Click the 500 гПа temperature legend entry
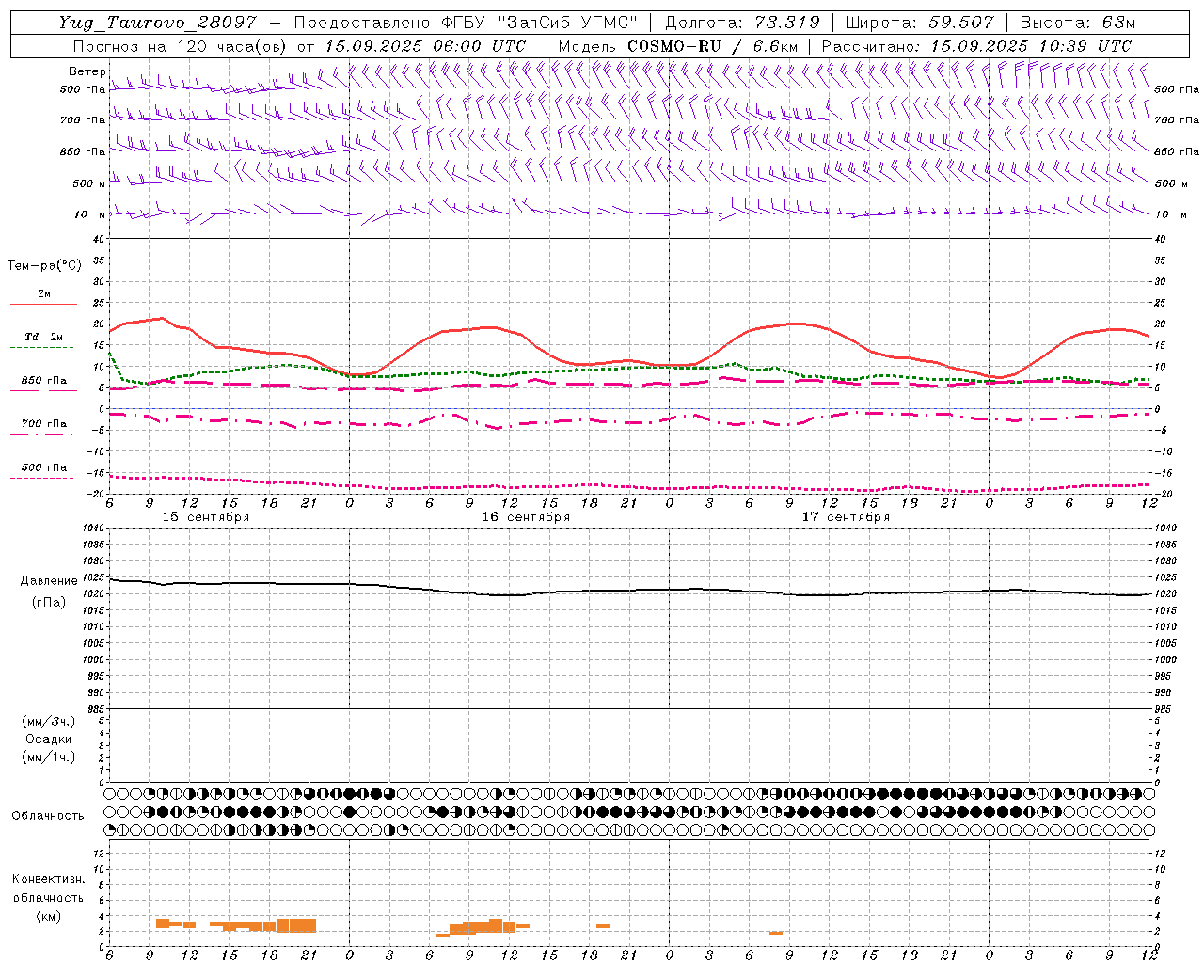 pyautogui.click(x=44, y=467)
